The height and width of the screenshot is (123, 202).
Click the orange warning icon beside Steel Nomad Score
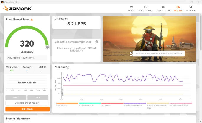coord(32,20)
